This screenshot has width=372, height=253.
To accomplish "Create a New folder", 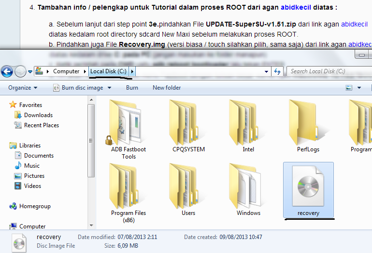I will tap(167, 88).
